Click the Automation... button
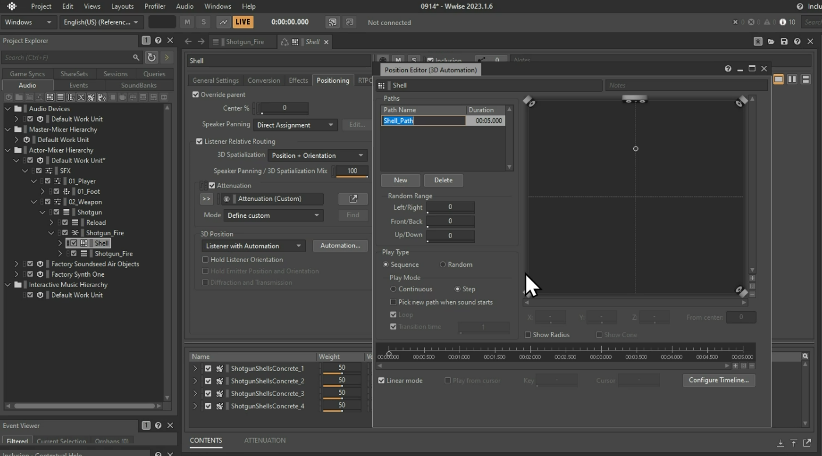The image size is (822, 456). point(340,246)
